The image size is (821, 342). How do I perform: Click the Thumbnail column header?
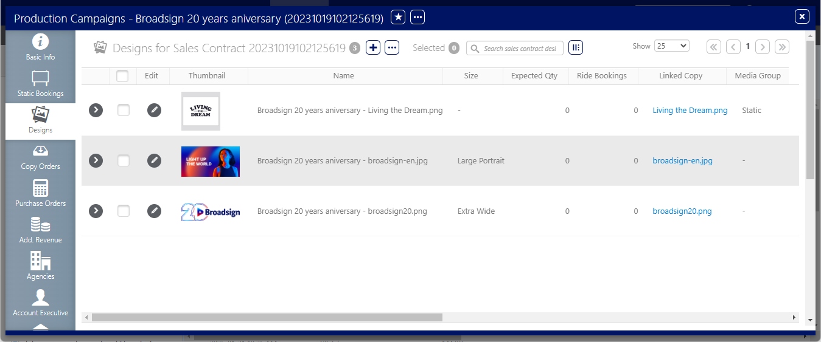pyautogui.click(x=207, y=76)
